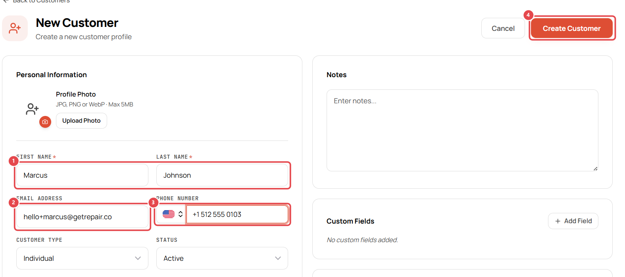Open the Customer Type dropdown showing Individual
This screenshot has width=625, height=277.
(x=82, y=258)
